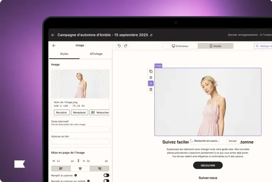Click the Retouche en cours status text
The height and width of the screenshot is (182, 272).
point(207,141)
